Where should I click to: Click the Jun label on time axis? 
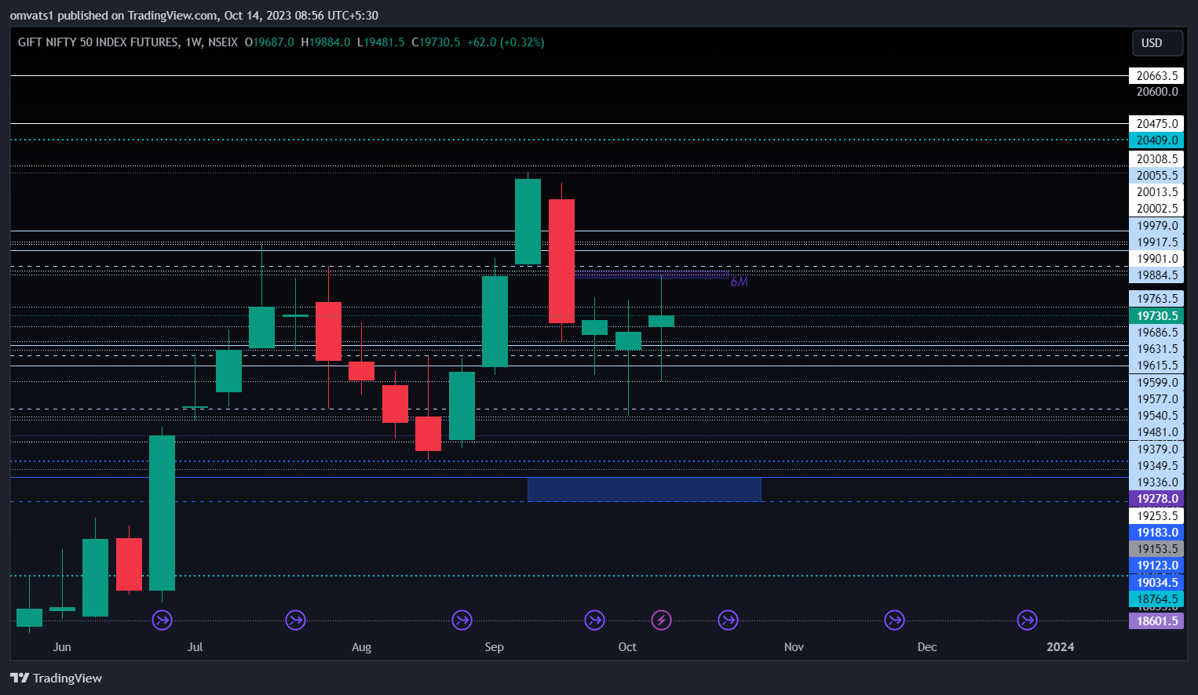62,647
